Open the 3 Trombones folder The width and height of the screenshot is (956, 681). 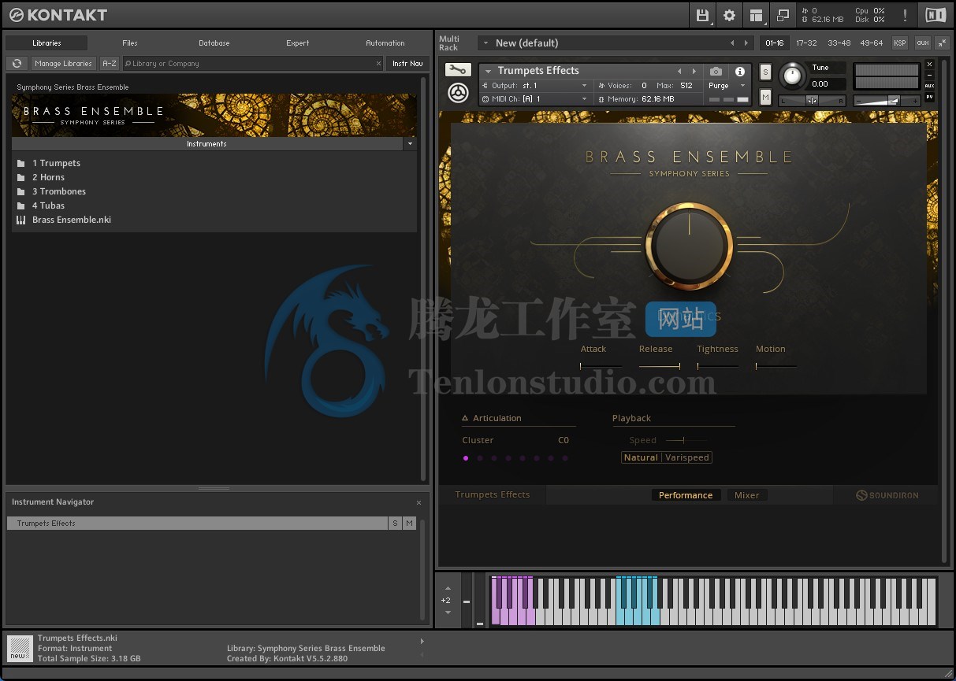pyautogui.click(x=51, y=191)
